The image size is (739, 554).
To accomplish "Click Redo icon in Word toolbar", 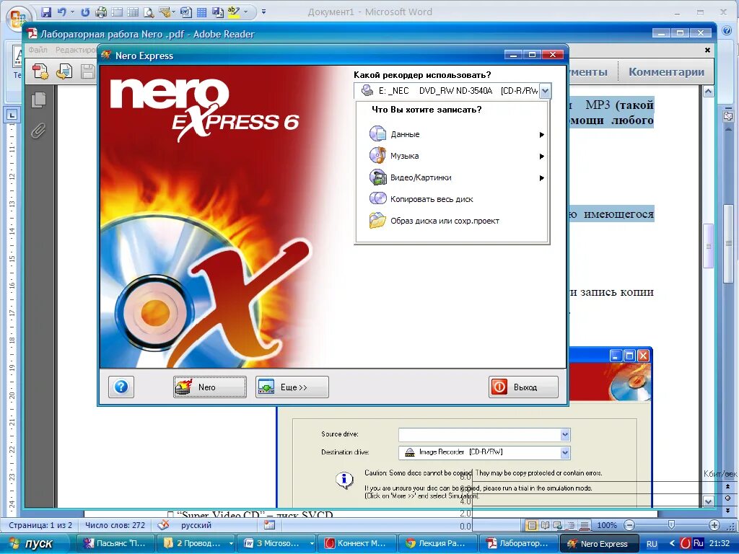I will click(x=85, y=12).
